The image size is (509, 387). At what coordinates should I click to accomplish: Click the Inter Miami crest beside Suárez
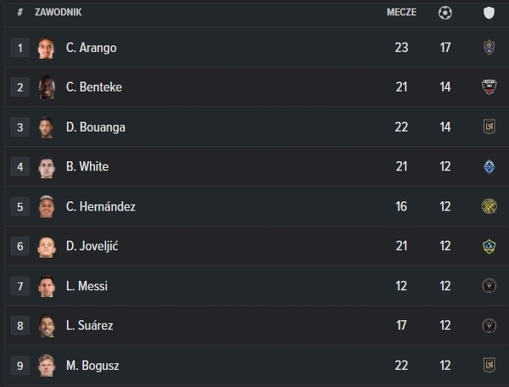point(488,325)
